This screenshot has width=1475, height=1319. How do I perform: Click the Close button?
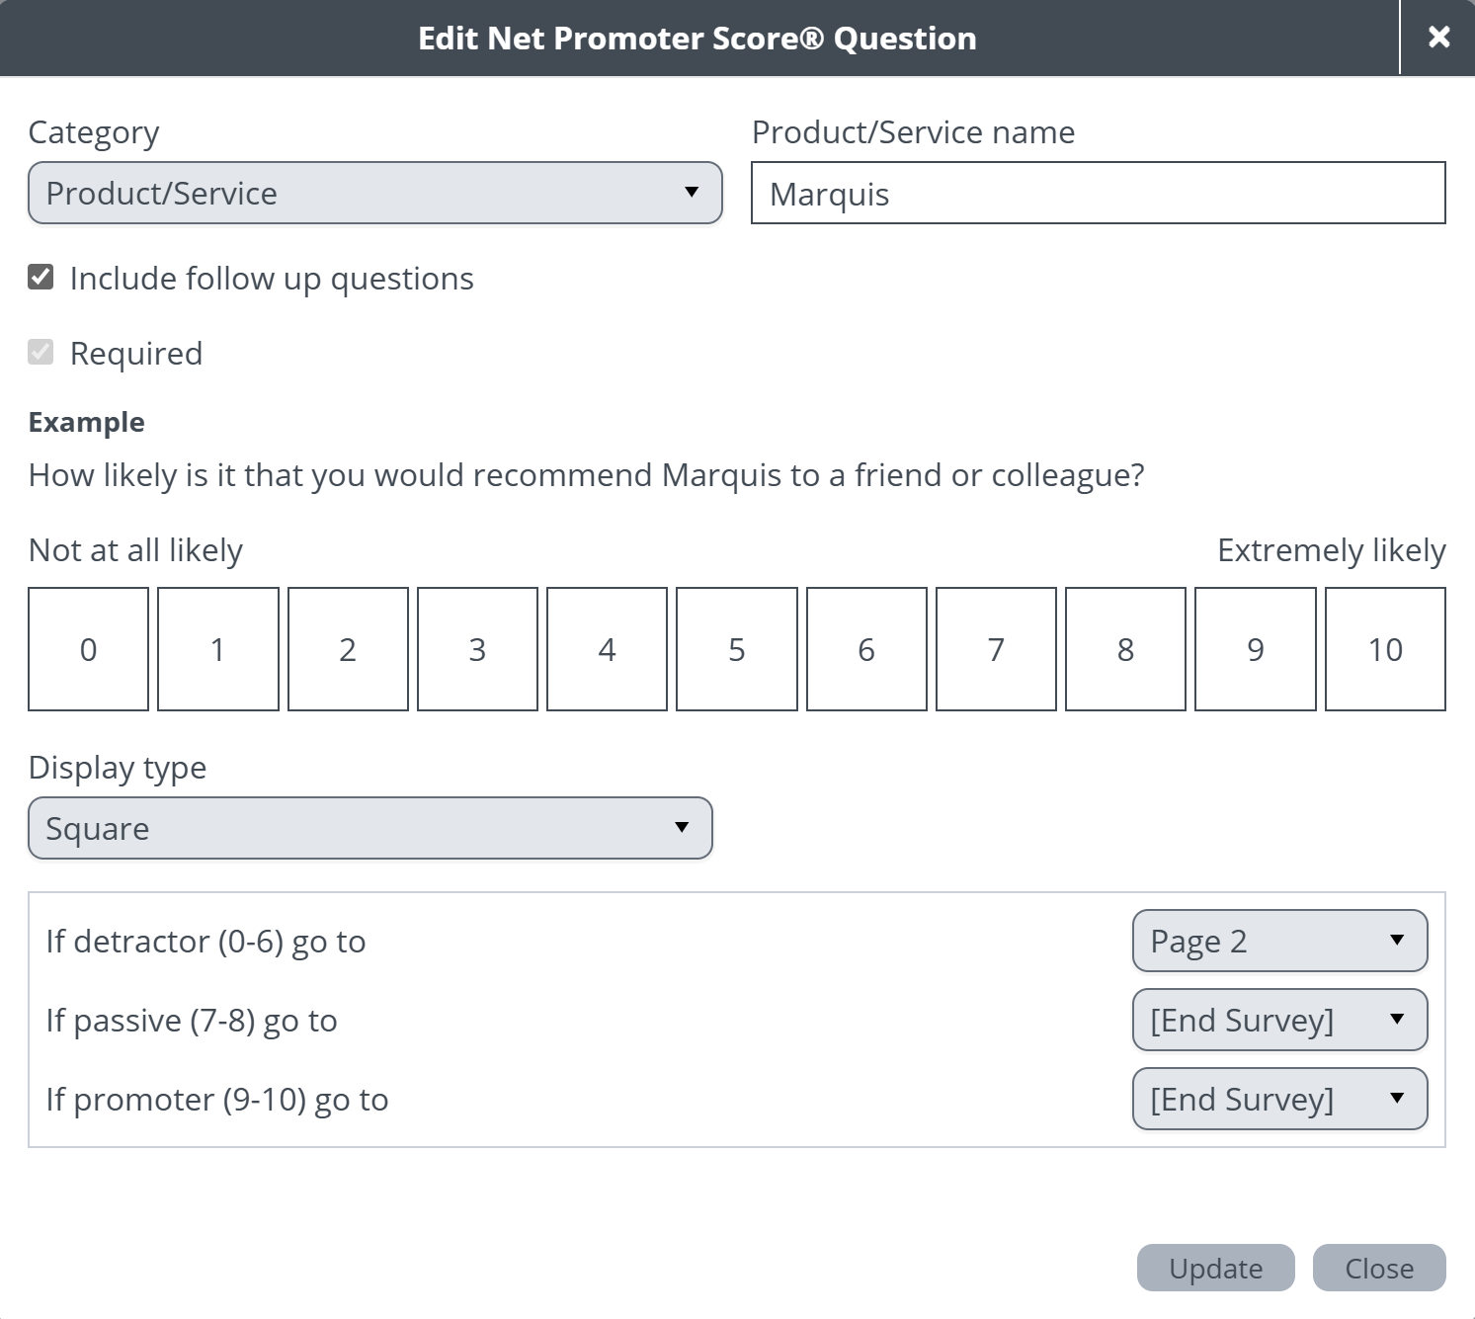[1379, 1268]
